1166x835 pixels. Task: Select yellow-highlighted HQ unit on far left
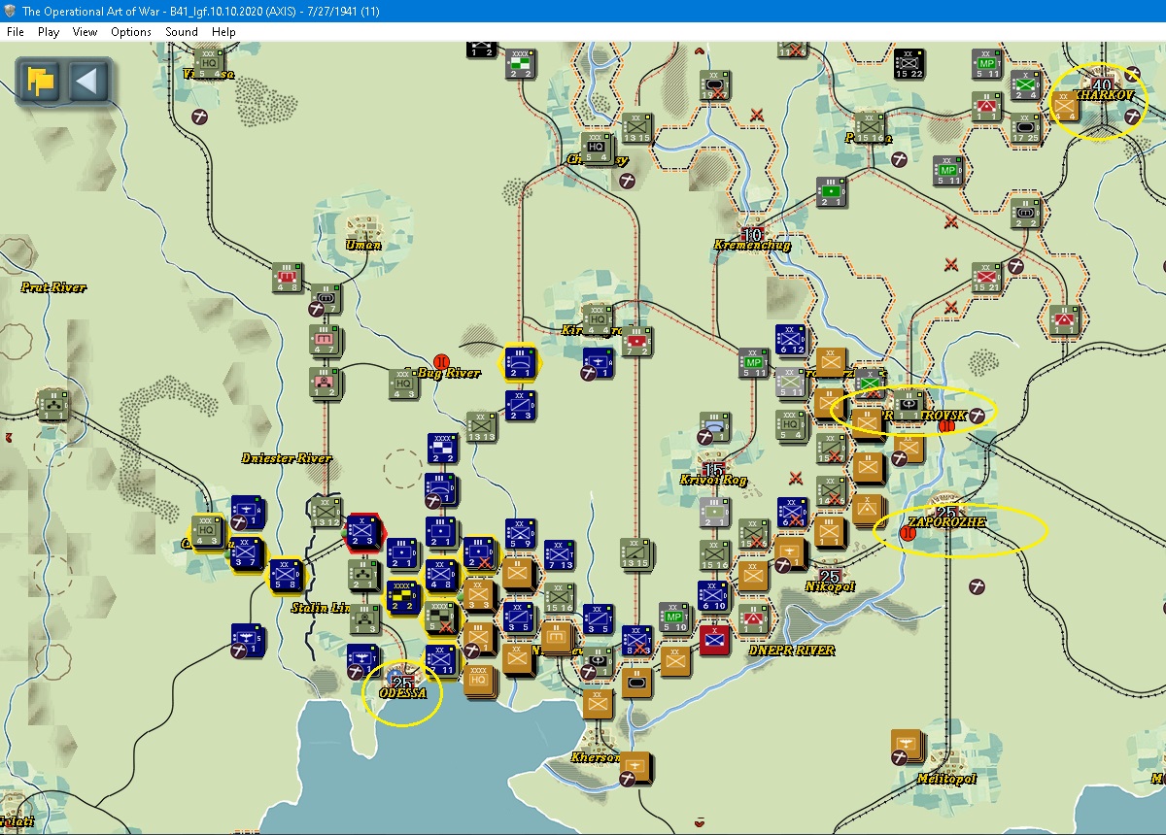(x=206, y=532)
